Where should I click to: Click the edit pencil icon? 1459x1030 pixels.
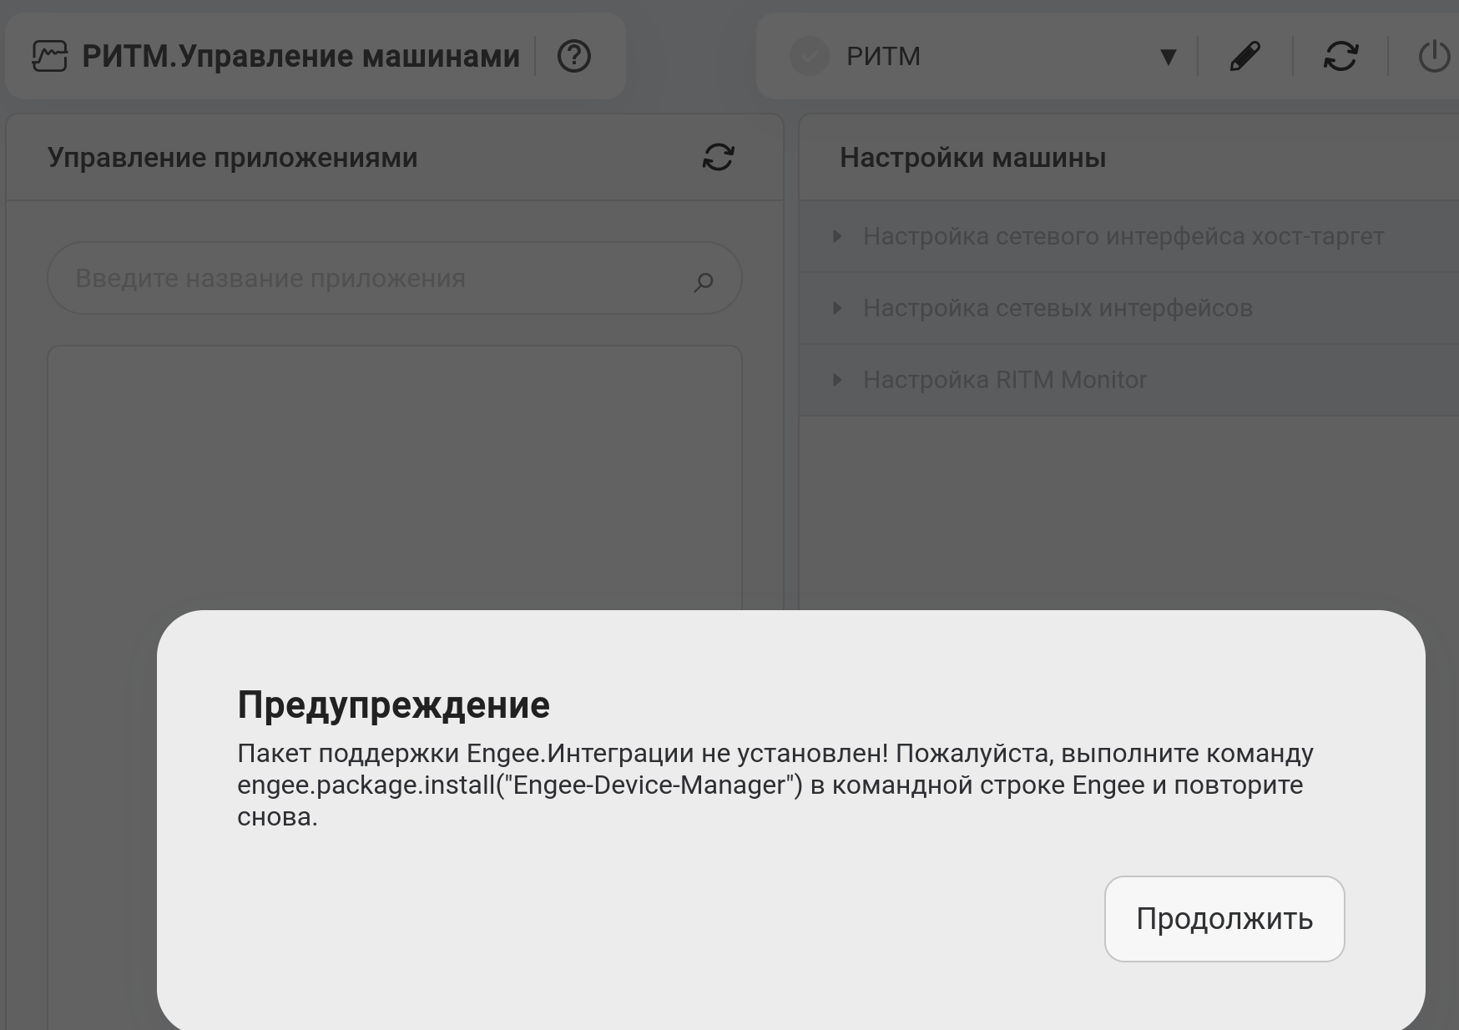(x=1244, y=56)
